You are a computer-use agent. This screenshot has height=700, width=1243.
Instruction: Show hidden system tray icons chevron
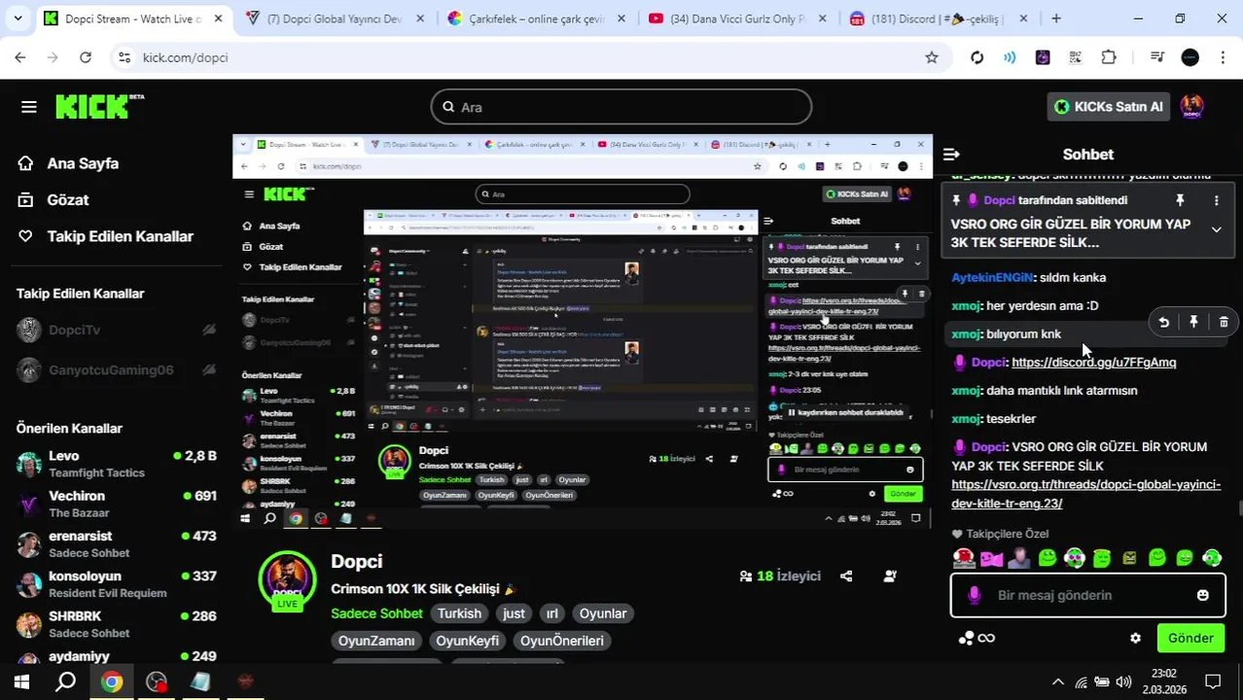pyautogui.click(x=1058, y=682)
